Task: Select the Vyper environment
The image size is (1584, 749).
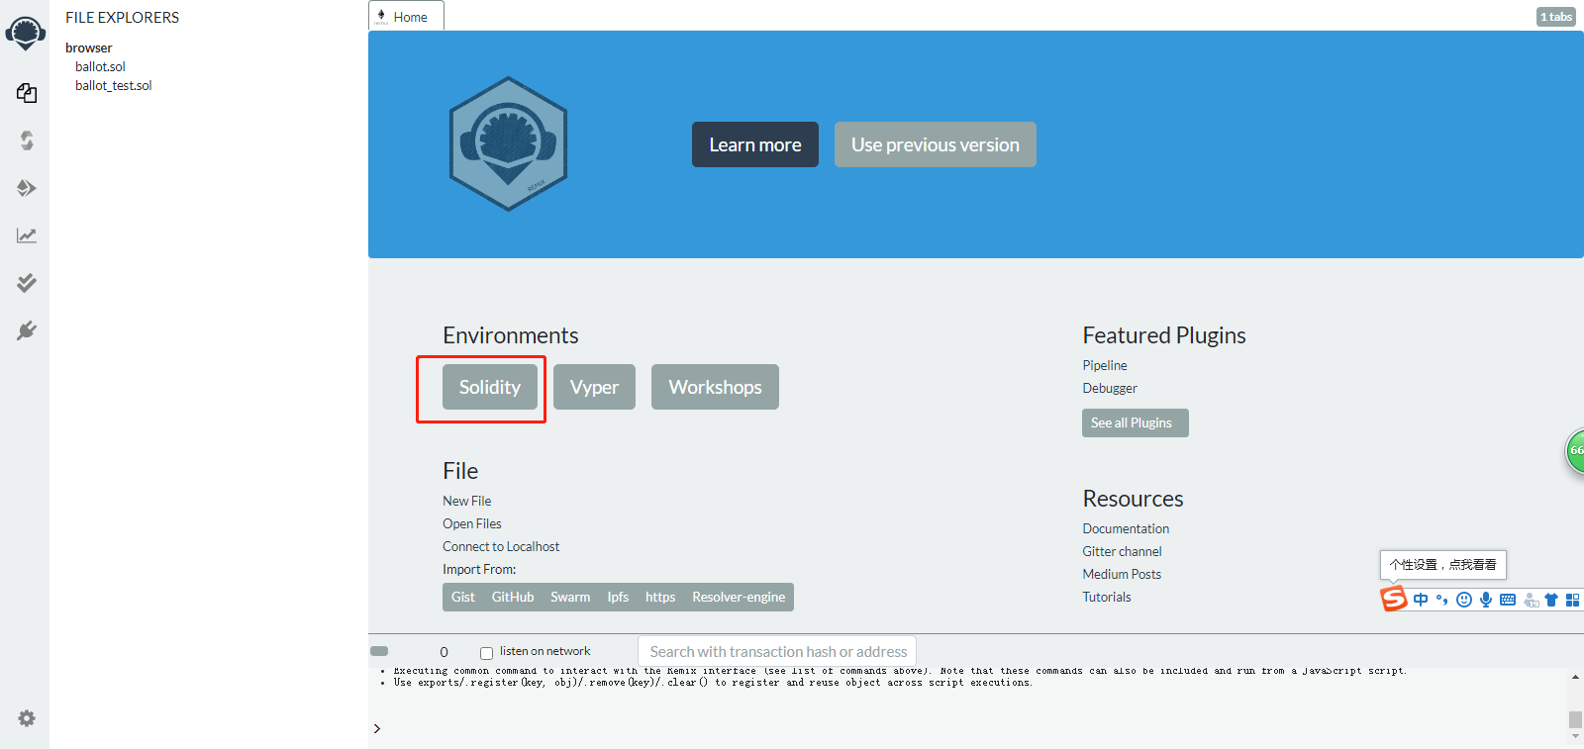Action: pyautogui.click(x=594, y=387)
